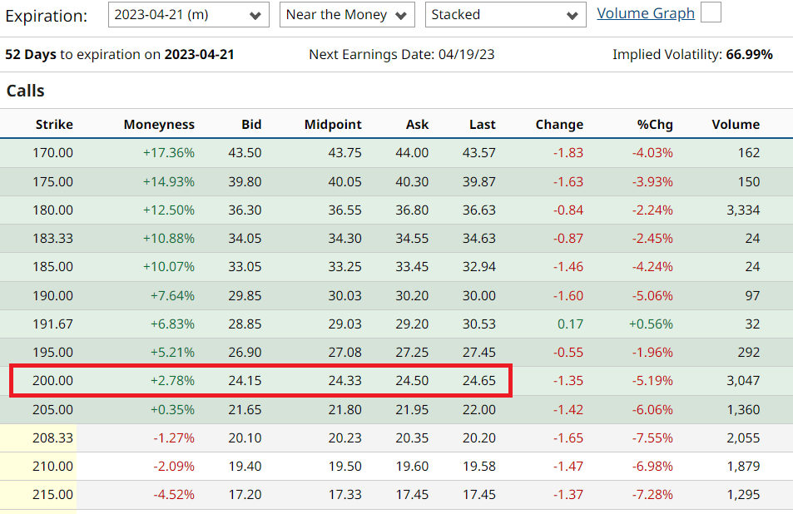Click the 208.33 strike cell
793x514 pixels.
click(x=53, y=437)
